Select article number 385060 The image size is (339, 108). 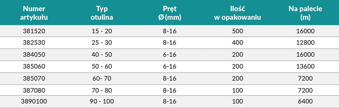tap(34, 67)
